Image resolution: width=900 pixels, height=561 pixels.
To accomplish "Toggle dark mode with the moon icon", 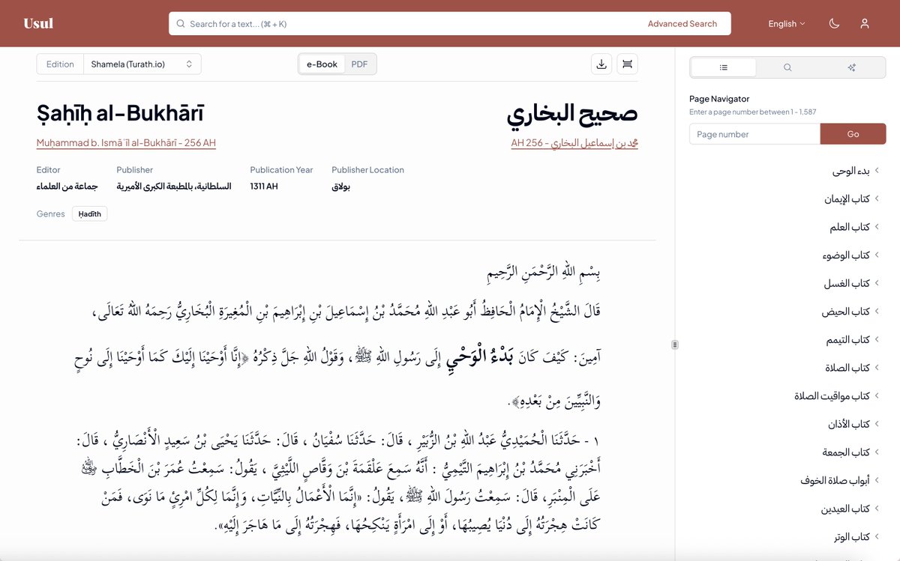I will click(833, 23).
